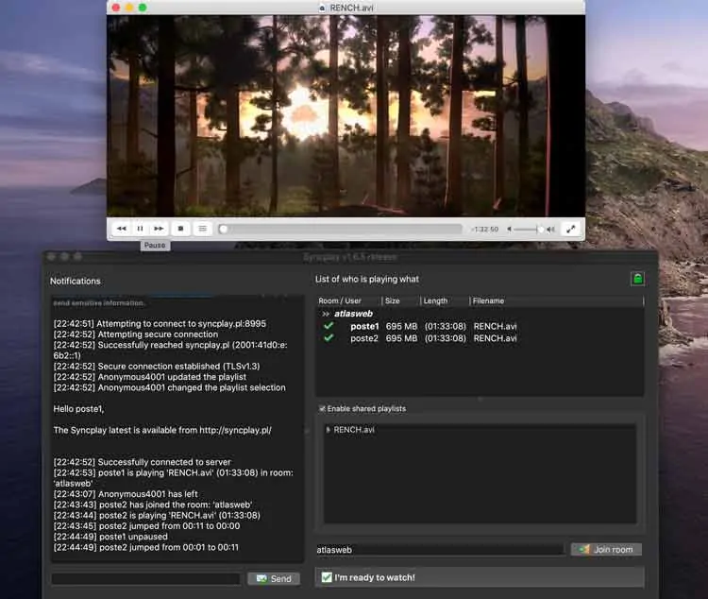Image resolution: width=708 pixels, height=599 pixels.
Task: Click the Room / User column header
Action: coord(340,300)
